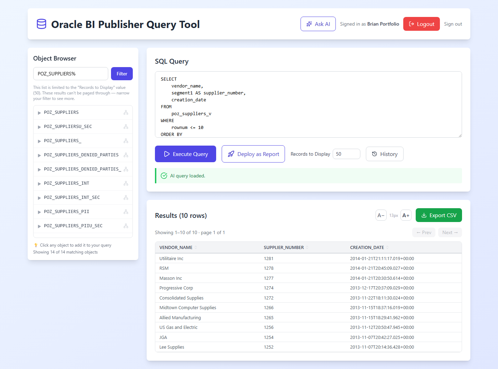Click the green checkmark status icon
Image resolution: width=498 pixels, height=369 pixels.
click(x=164, y=176)
